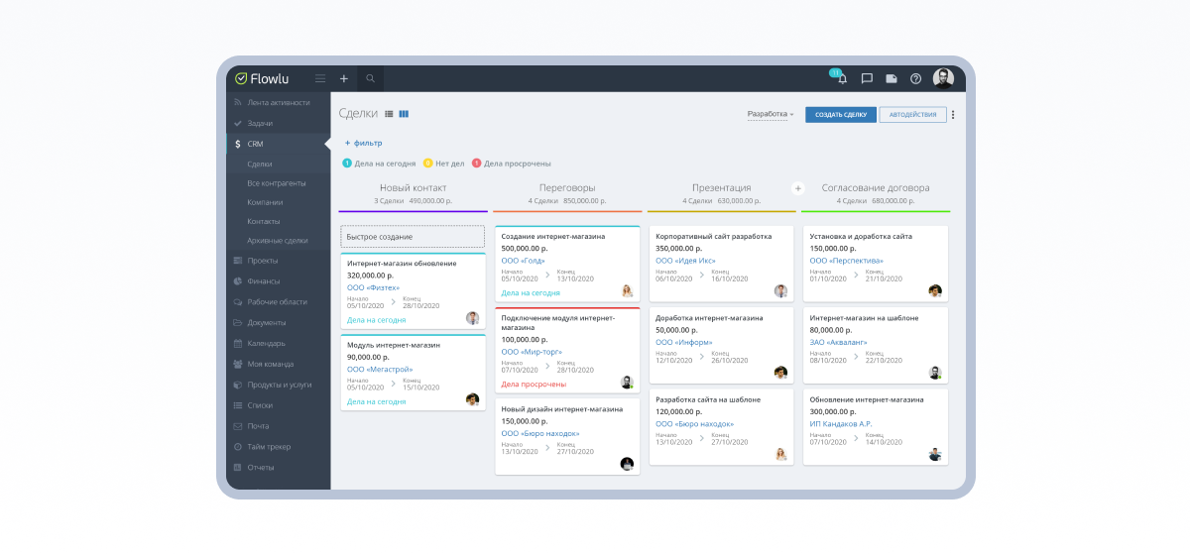Open Архивные сделки in sidebar
Viewport: 1190px width, 555px height.
278,240
